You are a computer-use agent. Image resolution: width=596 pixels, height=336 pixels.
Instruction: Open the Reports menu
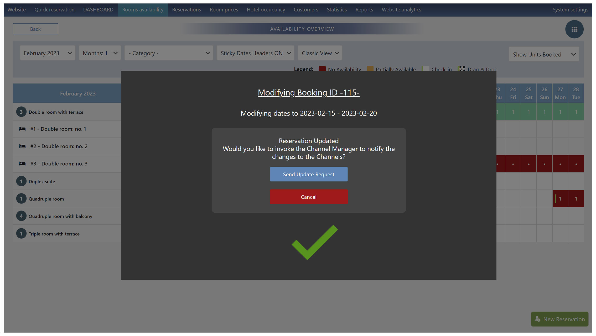[364, 10]
